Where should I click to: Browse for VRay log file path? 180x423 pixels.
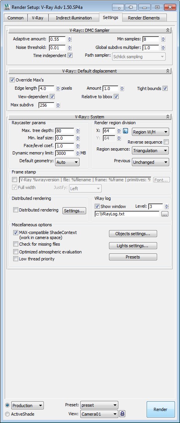pyautogui.click(x=165, y=214)
